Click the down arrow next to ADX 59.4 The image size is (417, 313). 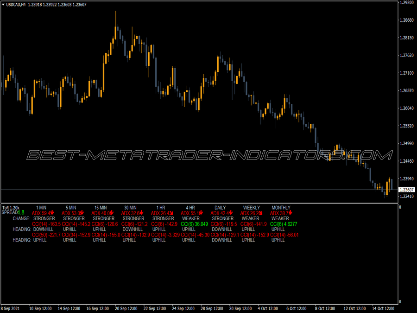(52, 212)
